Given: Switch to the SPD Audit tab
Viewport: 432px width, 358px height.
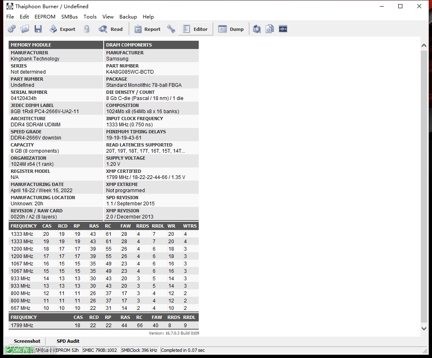Looking at the screenshot, I should 68,341.
